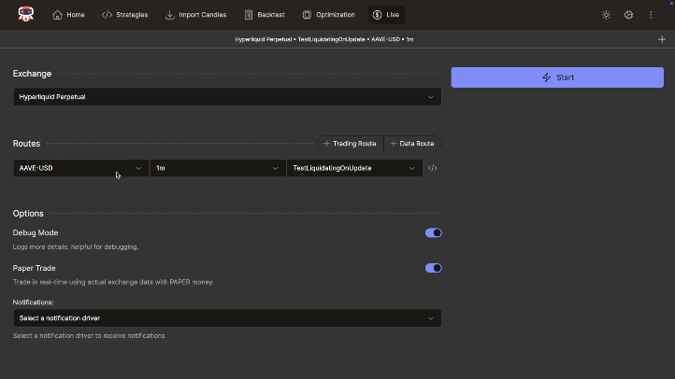This screenshot has height=379, width=675.
Task: Open the three-dot more options menu
Action: click(651, 15)
